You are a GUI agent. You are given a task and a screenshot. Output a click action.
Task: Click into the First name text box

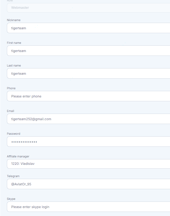coord(89,51)
